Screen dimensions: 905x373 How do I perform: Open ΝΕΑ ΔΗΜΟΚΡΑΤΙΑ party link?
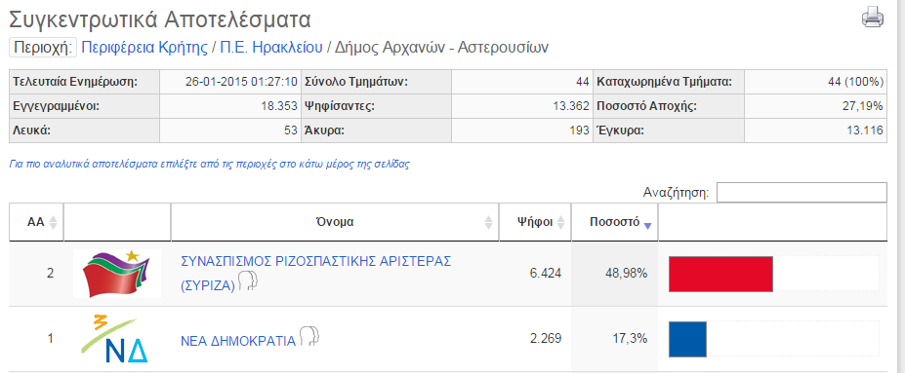point(238,341)
